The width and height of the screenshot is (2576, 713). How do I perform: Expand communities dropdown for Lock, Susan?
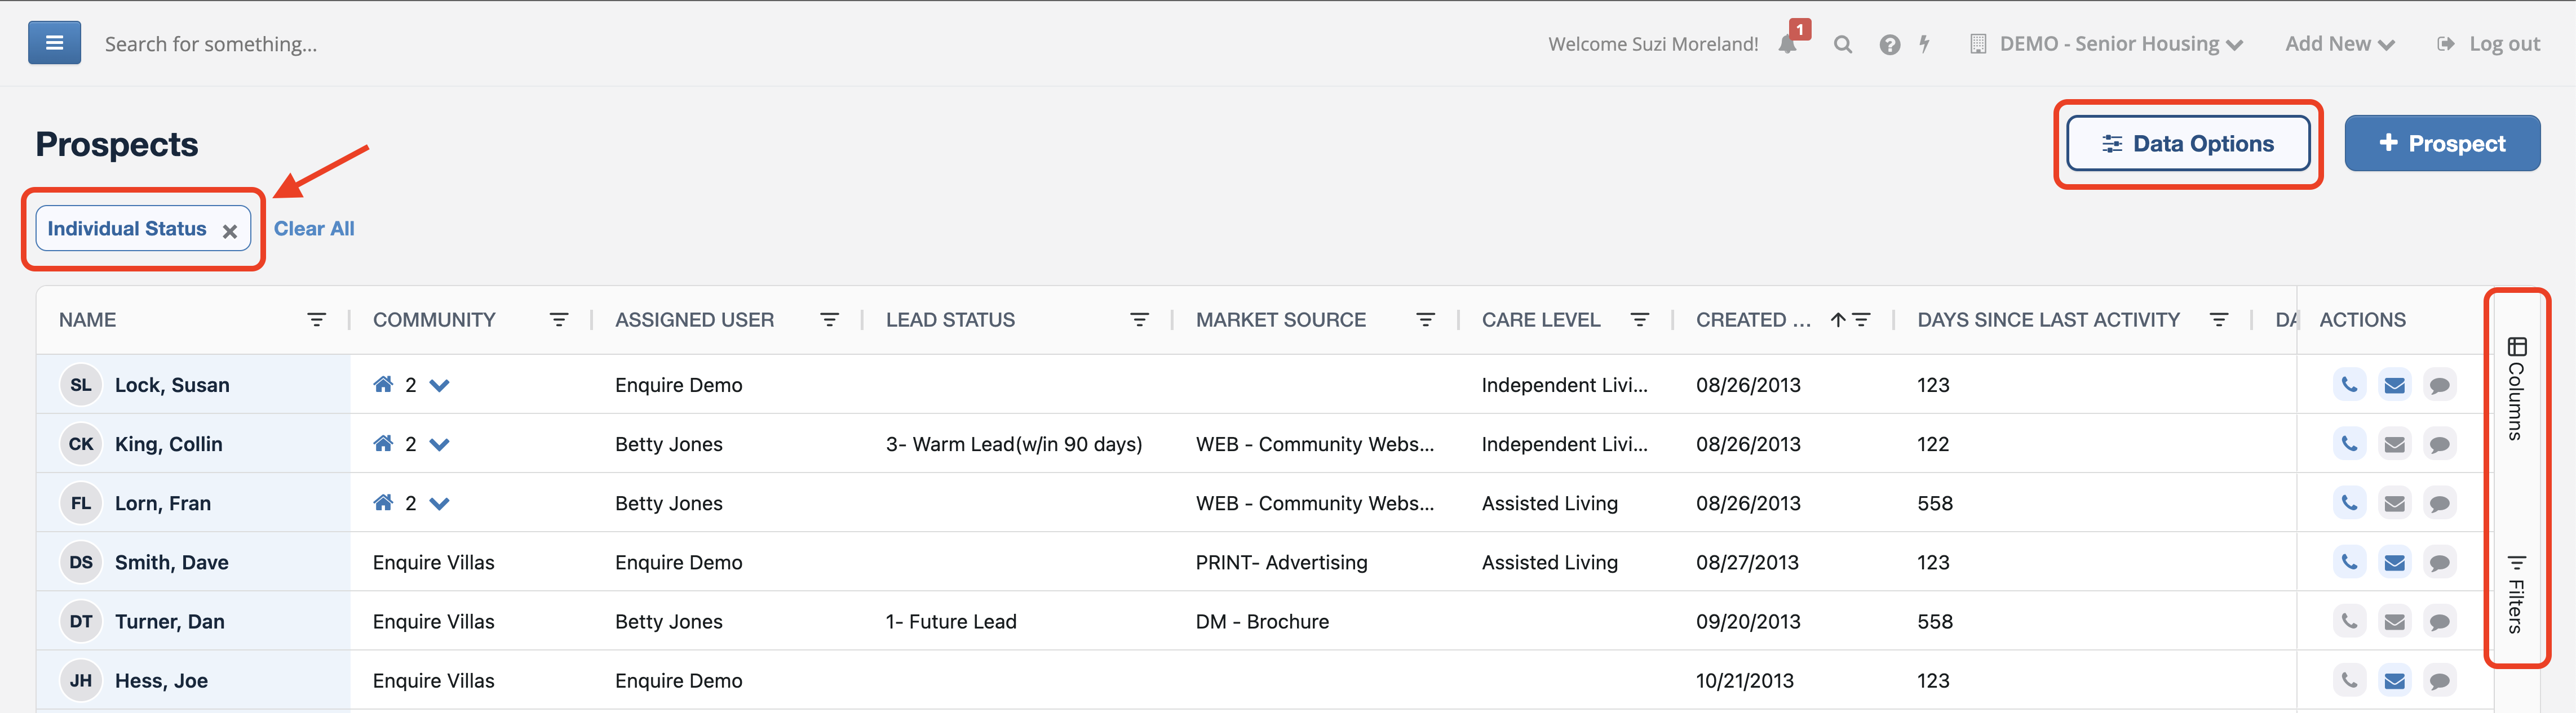(439, 385)
